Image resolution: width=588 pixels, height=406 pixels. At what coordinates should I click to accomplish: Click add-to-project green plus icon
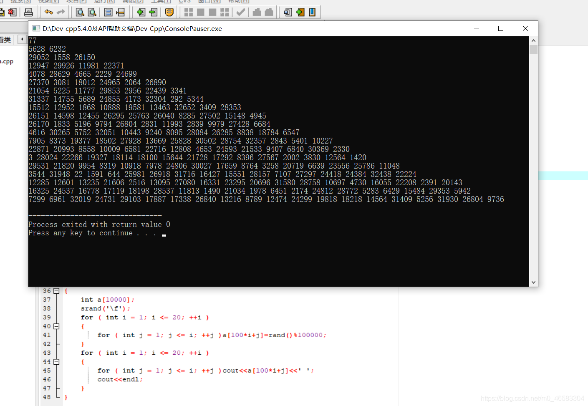point(141,12)
